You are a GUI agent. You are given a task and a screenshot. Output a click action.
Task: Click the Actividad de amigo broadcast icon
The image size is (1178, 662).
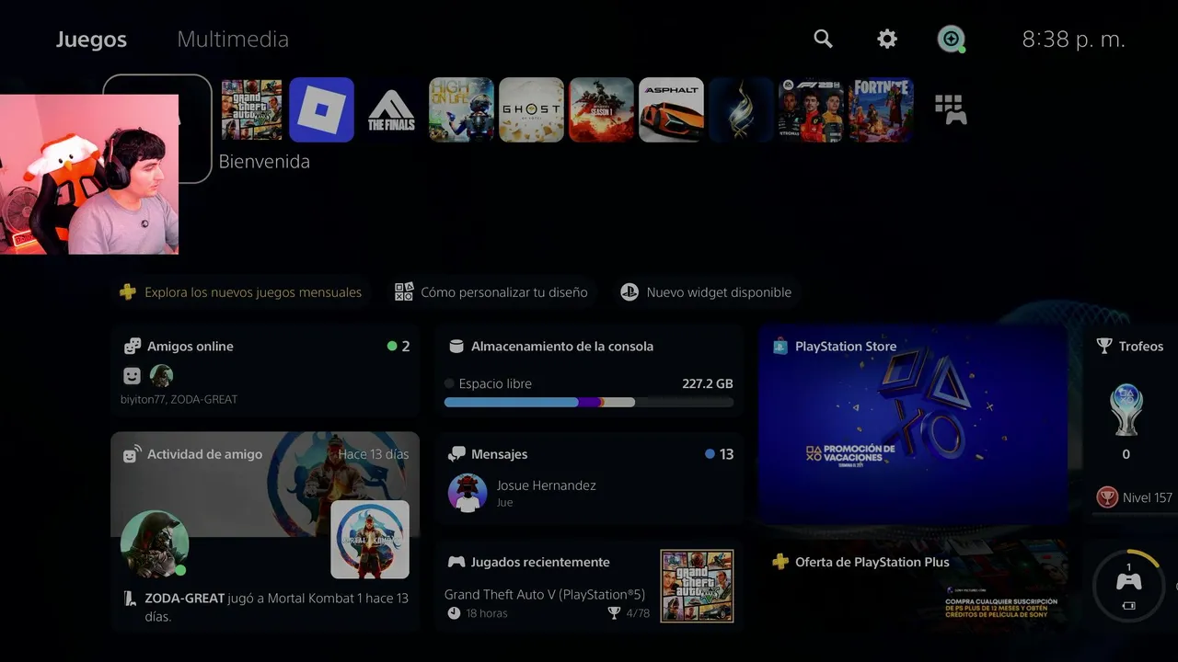pyautogui.click(x=133, y=453)
